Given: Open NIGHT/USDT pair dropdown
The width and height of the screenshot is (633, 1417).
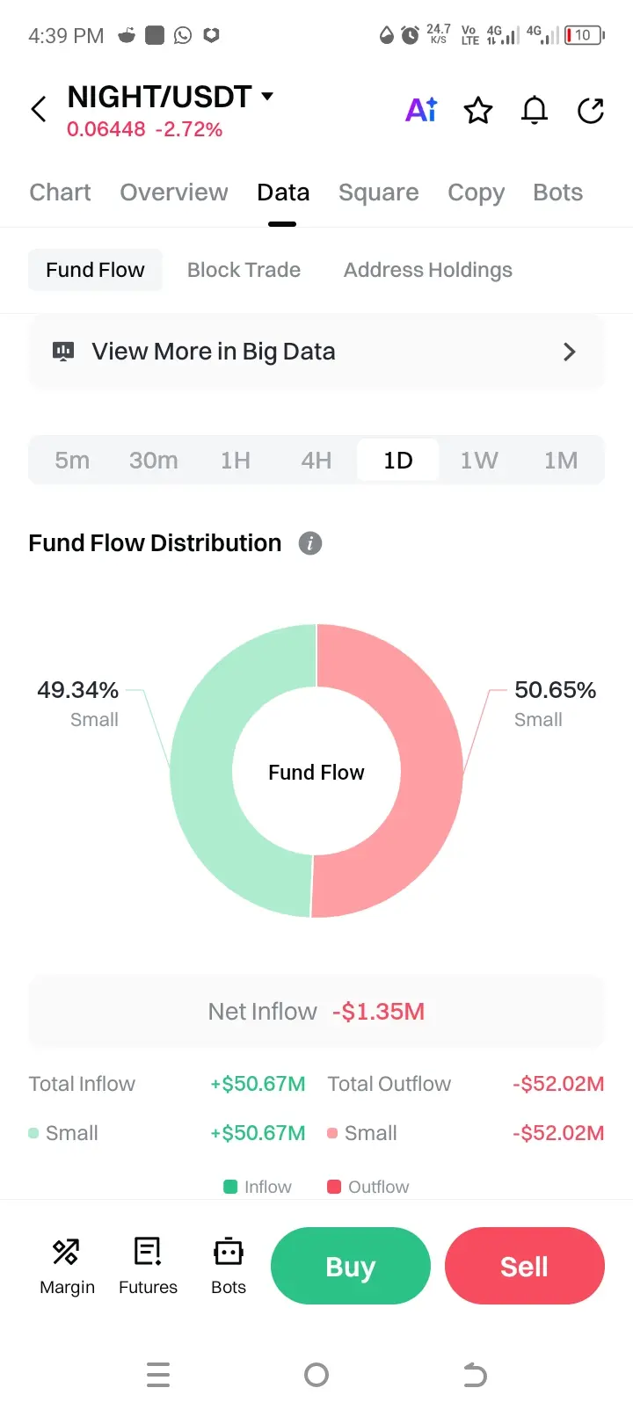Looking at the screenshot, I should tap(267, 96).
